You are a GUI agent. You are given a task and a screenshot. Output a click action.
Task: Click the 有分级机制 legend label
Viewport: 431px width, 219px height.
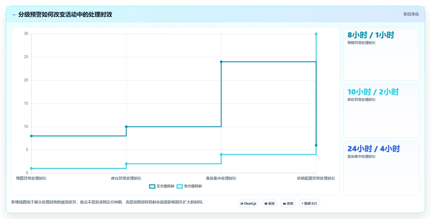(193, 186)
